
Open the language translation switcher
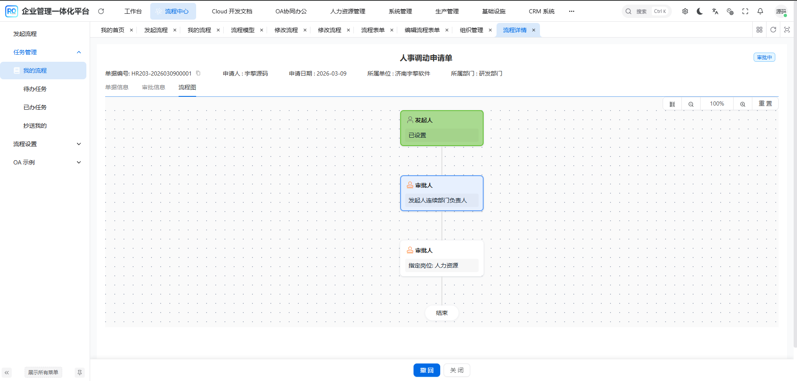(715, 11)
